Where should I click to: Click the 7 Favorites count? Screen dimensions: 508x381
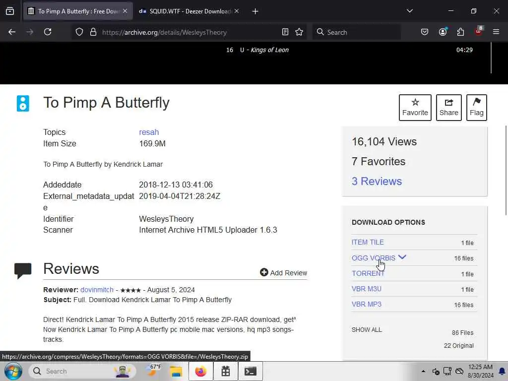[379, 161]
